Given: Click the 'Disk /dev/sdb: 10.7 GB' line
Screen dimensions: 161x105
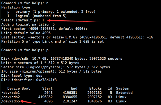Looking at the screenshot, I should point(62,59).
